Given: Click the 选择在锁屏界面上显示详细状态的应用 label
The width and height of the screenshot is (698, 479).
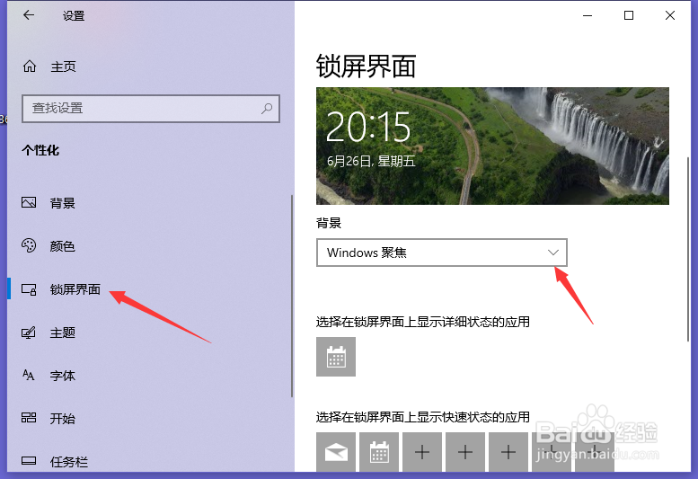Looking at the screenshot, I should coord(423,322).
